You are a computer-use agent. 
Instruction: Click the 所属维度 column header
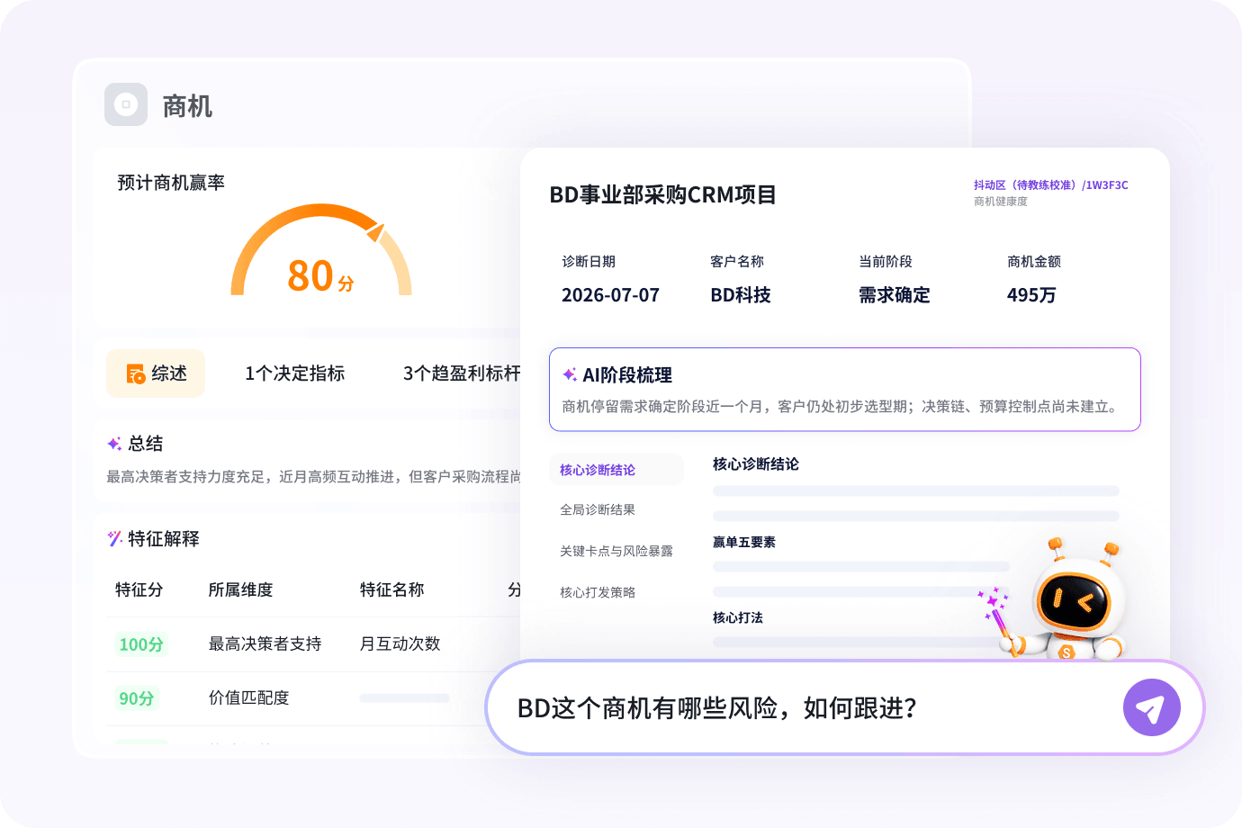(x=240, y=589)
